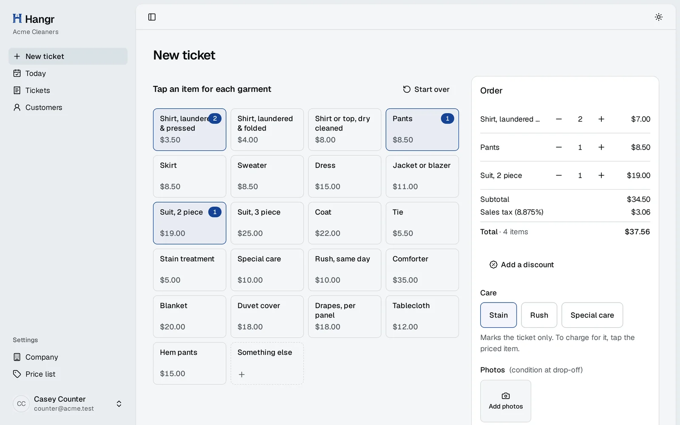Click the plus icon in Something else
This screenshot has width=680, height=425.
pyautogui.click(x=241, y=374)
